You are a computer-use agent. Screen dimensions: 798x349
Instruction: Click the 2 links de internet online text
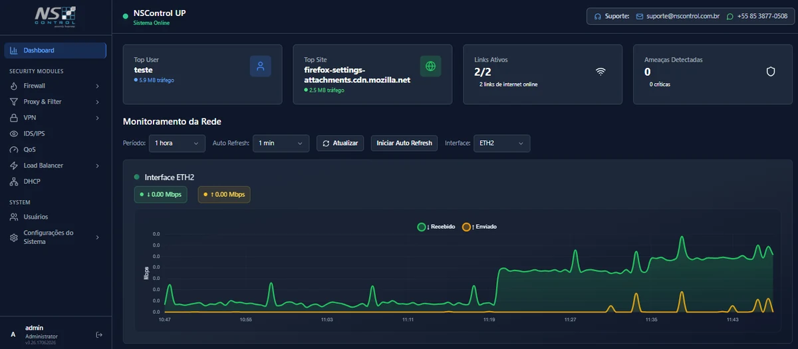[x=509, y=84]
